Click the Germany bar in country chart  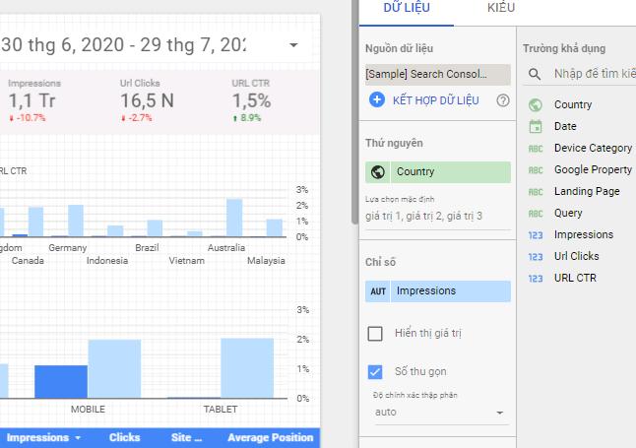click(76, 221)
